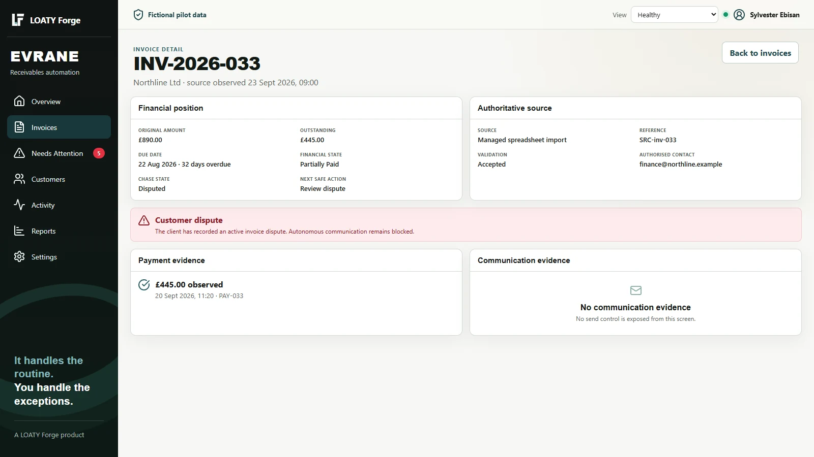Click the LOATY Forge brand name

coord(55,20)
